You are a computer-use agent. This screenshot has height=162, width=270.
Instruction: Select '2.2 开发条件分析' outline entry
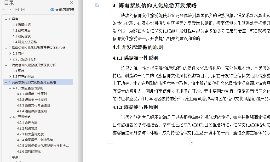(25, 59)
